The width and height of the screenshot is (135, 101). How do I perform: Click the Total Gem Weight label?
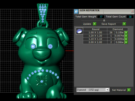click(86, 17)
